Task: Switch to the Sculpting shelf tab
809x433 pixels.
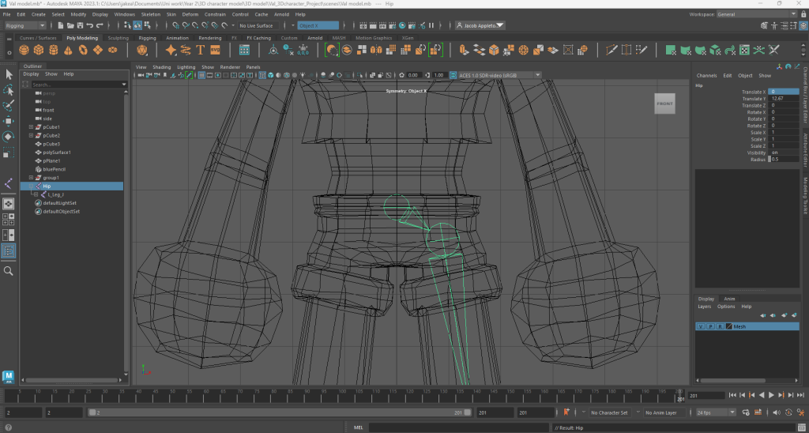Action: (x=118, y=38)
